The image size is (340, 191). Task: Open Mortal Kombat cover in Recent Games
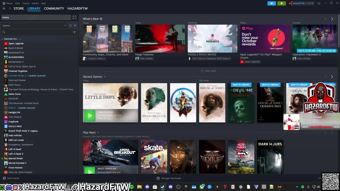pos(183,103)
